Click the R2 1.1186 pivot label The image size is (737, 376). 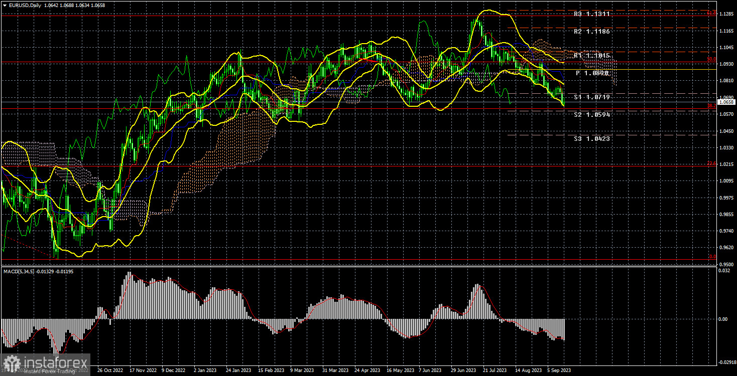592,32
